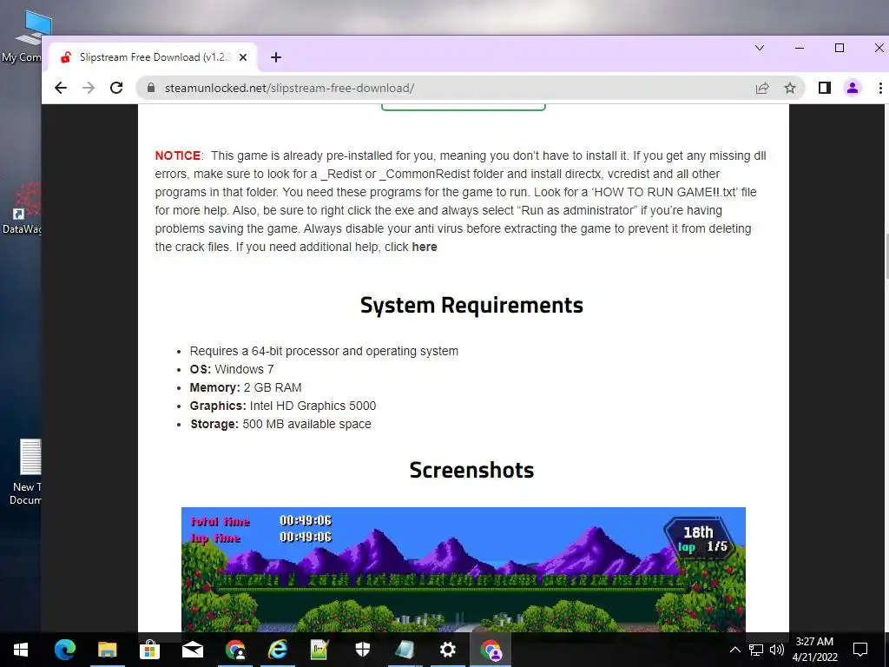Bookmark this page with the star icon
The width and height of the screenshot is (889, 667).
790,88
